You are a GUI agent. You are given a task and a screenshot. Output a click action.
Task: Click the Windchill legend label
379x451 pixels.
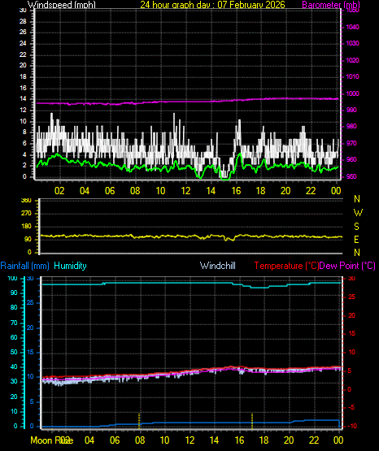(x=217, y=266)
